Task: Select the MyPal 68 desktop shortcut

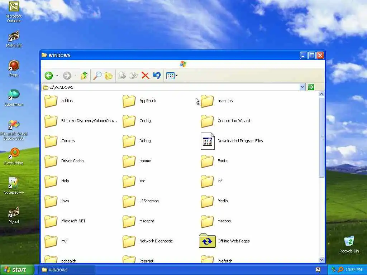Action: 14,39
